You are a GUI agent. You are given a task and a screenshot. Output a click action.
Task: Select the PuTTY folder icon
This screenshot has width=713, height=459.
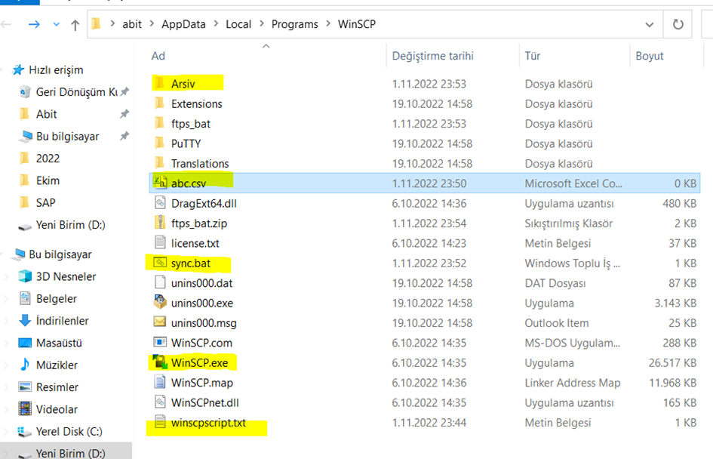point(160,143)
